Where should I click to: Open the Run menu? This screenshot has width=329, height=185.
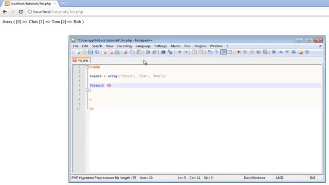pyautogui.click(x=187, y=46)
